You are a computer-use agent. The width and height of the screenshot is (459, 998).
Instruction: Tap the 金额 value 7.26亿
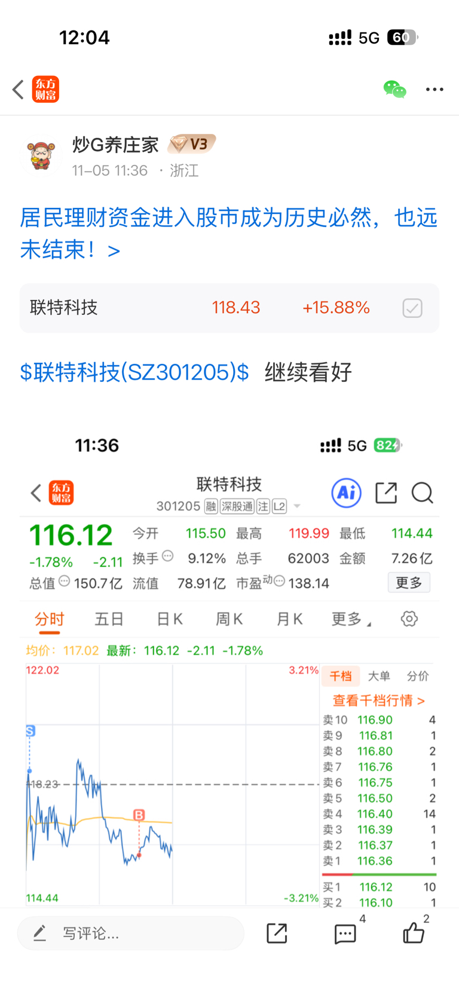(411, 558)
